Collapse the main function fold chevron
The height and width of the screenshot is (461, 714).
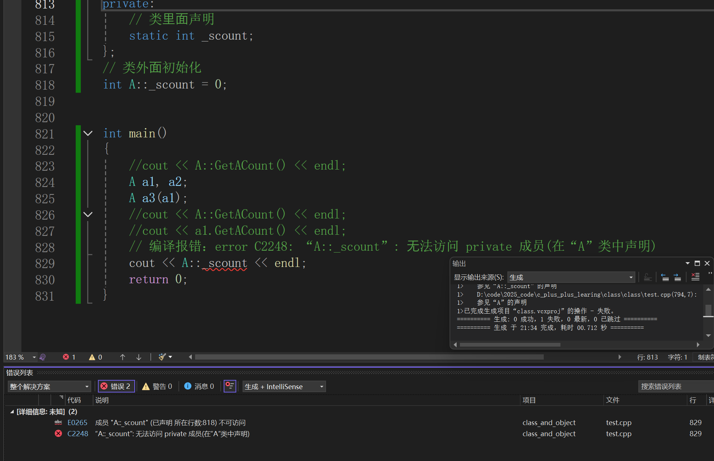click(x=88, y=133)
